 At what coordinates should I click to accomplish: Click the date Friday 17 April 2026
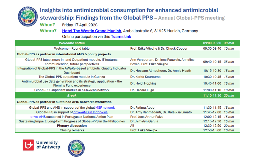tap(80, 25)
